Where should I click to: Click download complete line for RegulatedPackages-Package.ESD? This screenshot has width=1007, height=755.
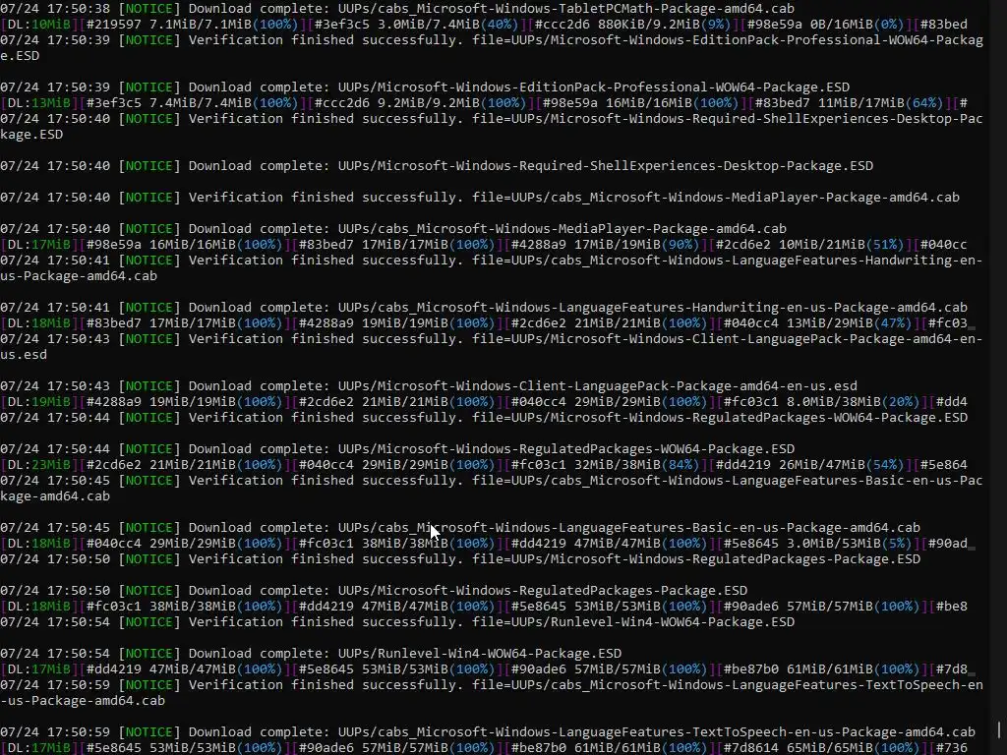coord(374,591)
